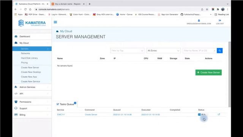
Task: Open the All Zones dropdown
Action: tap(164, 51)
